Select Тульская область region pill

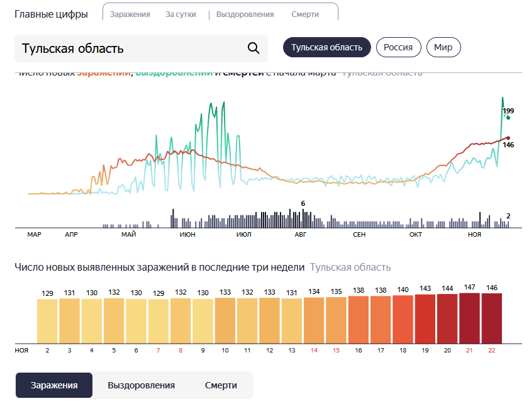(x=326, y=47)
